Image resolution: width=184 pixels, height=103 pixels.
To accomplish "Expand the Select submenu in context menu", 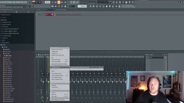I will tap(60, 71).
